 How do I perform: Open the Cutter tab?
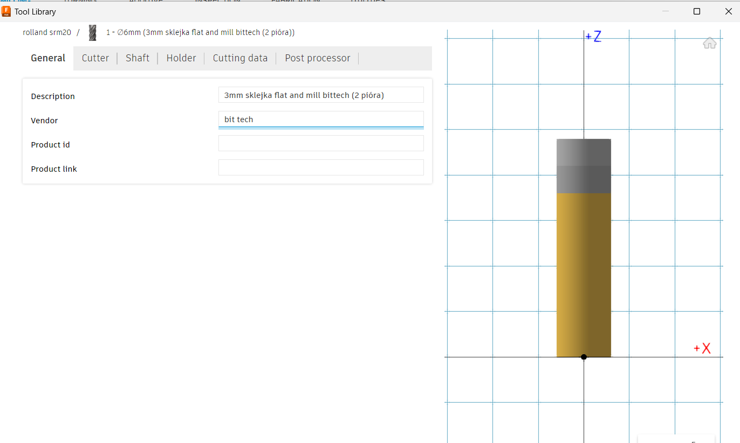95,58
